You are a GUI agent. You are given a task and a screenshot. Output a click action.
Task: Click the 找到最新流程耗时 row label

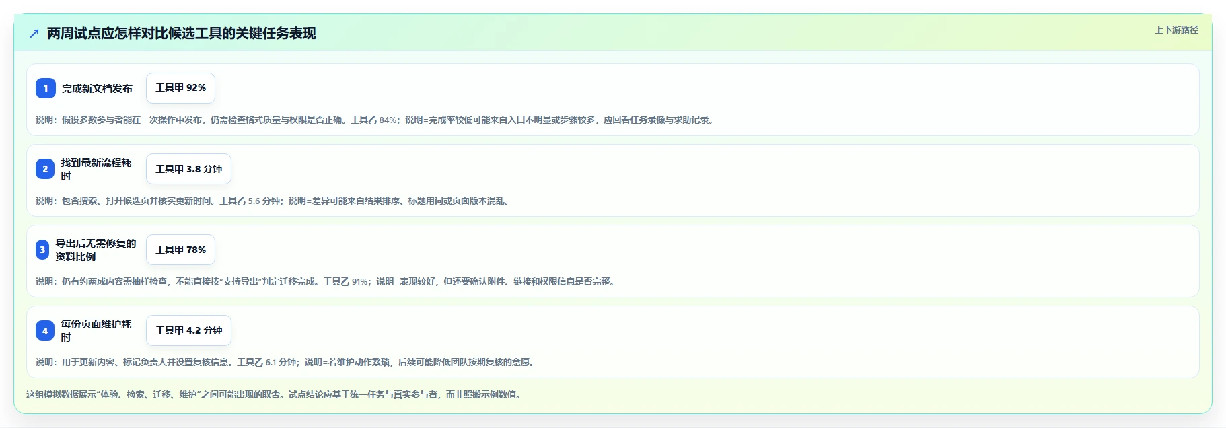click(x=96, y=169)
